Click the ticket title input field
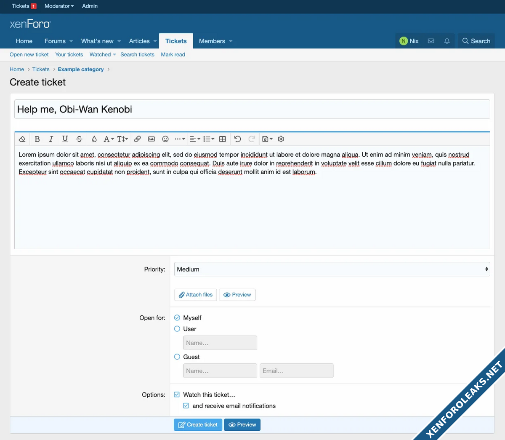The height and width of the screenshot is (440, 505). point(252,109)
